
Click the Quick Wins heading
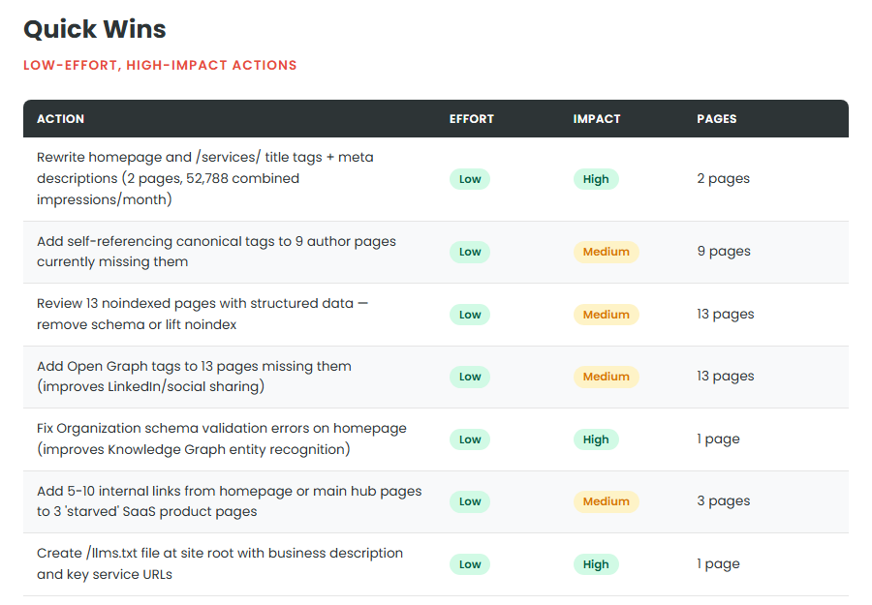pos(94,29)
